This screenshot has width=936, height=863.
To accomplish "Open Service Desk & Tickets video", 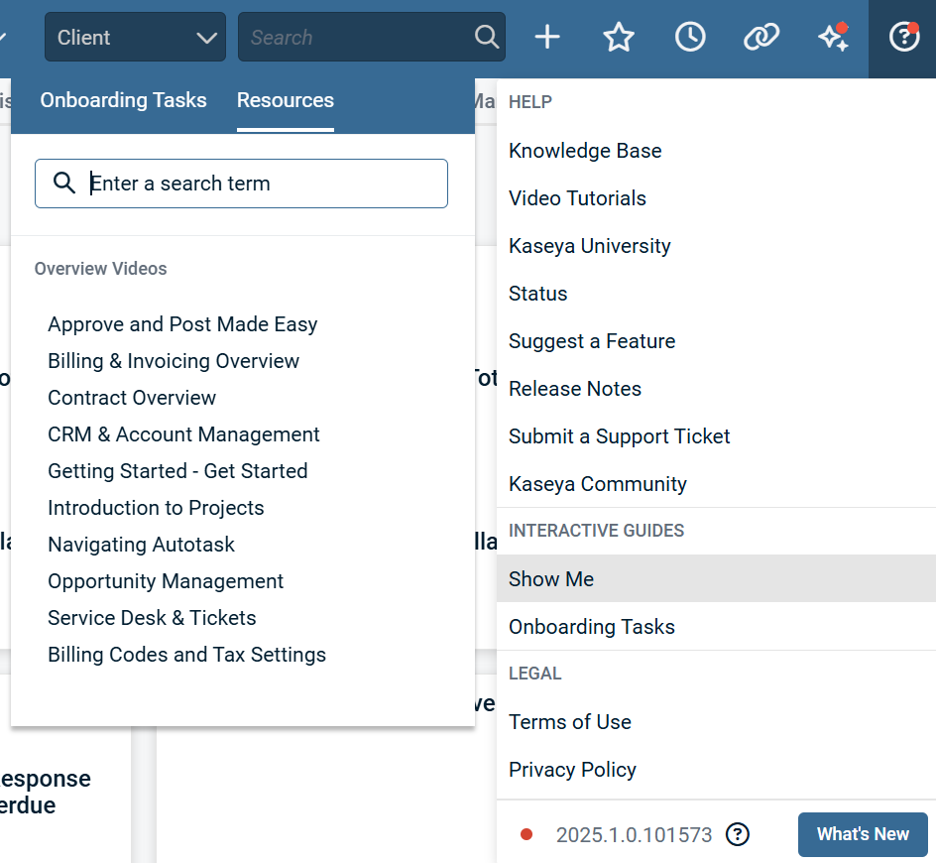I will pyautogui.click(x=152, y=618).
